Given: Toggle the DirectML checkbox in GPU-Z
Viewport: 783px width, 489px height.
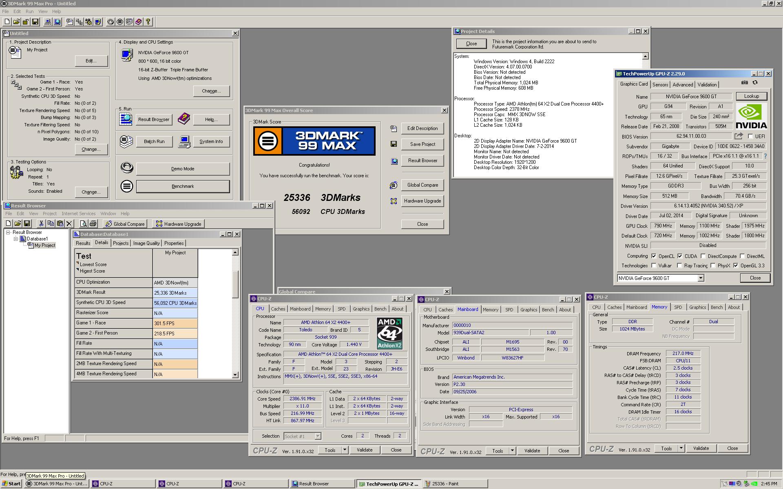Looking at the screenshot, I should point(742,256).
